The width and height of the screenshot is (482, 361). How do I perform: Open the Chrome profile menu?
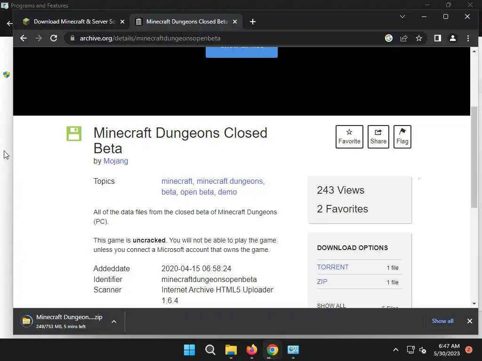(x=452, y=38)
